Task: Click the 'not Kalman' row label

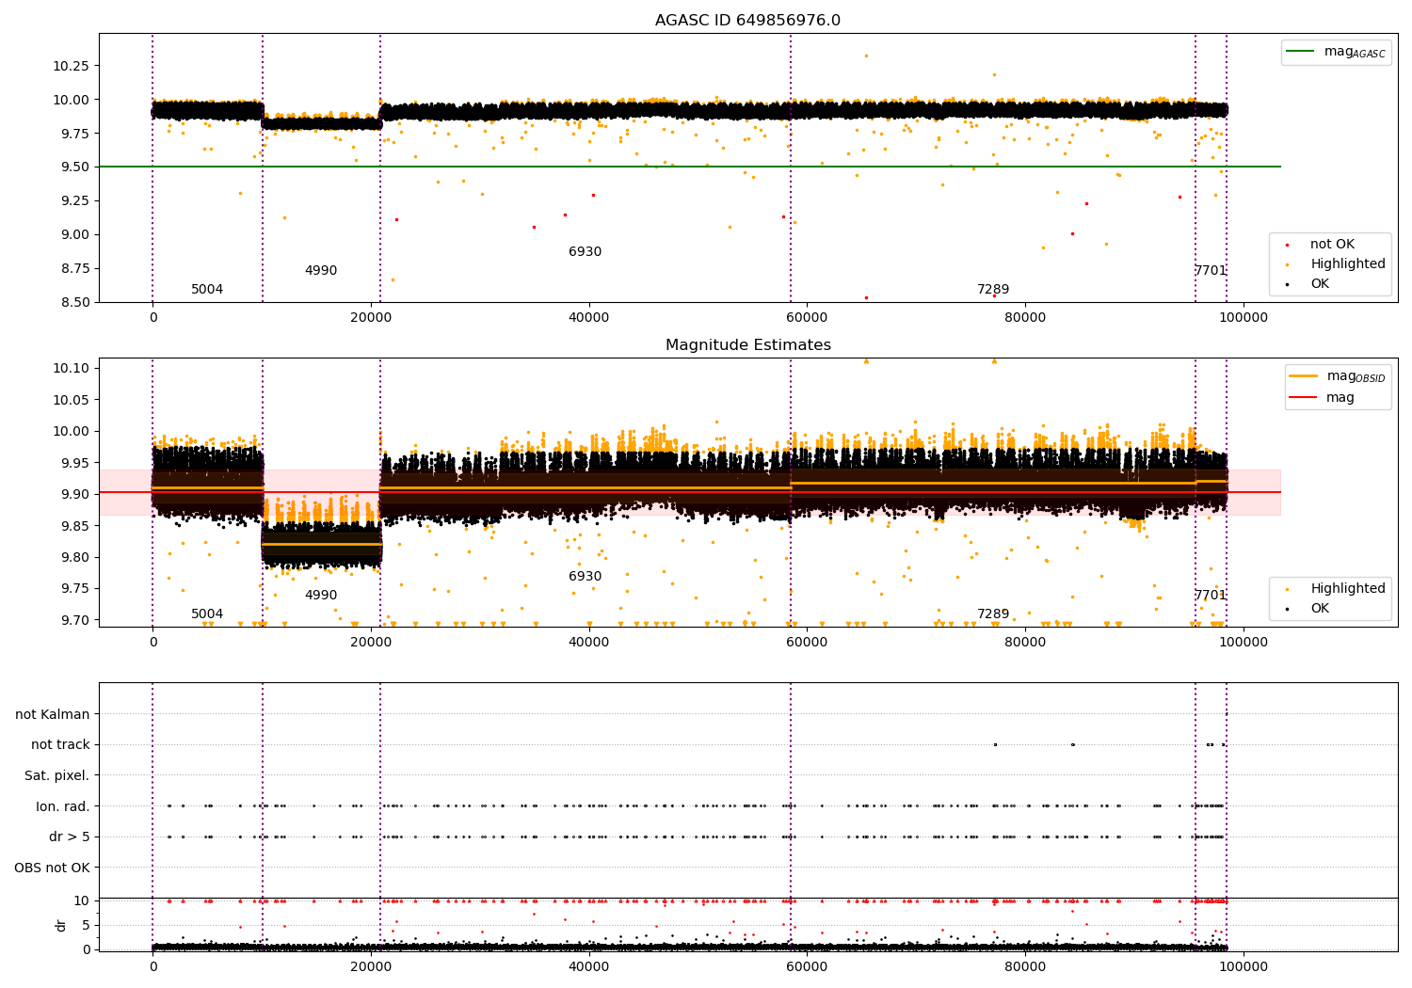Action: 53,715
